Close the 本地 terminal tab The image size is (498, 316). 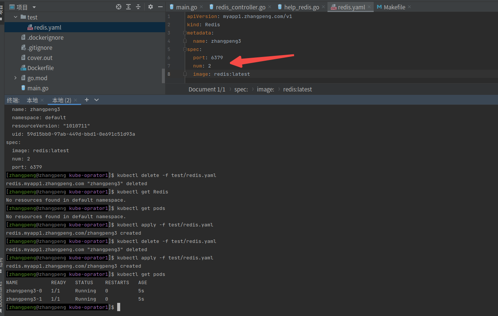(x=42, y=100)
